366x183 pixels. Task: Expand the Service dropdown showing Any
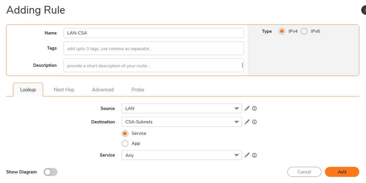pyautogui.click(x=181, y=155)
